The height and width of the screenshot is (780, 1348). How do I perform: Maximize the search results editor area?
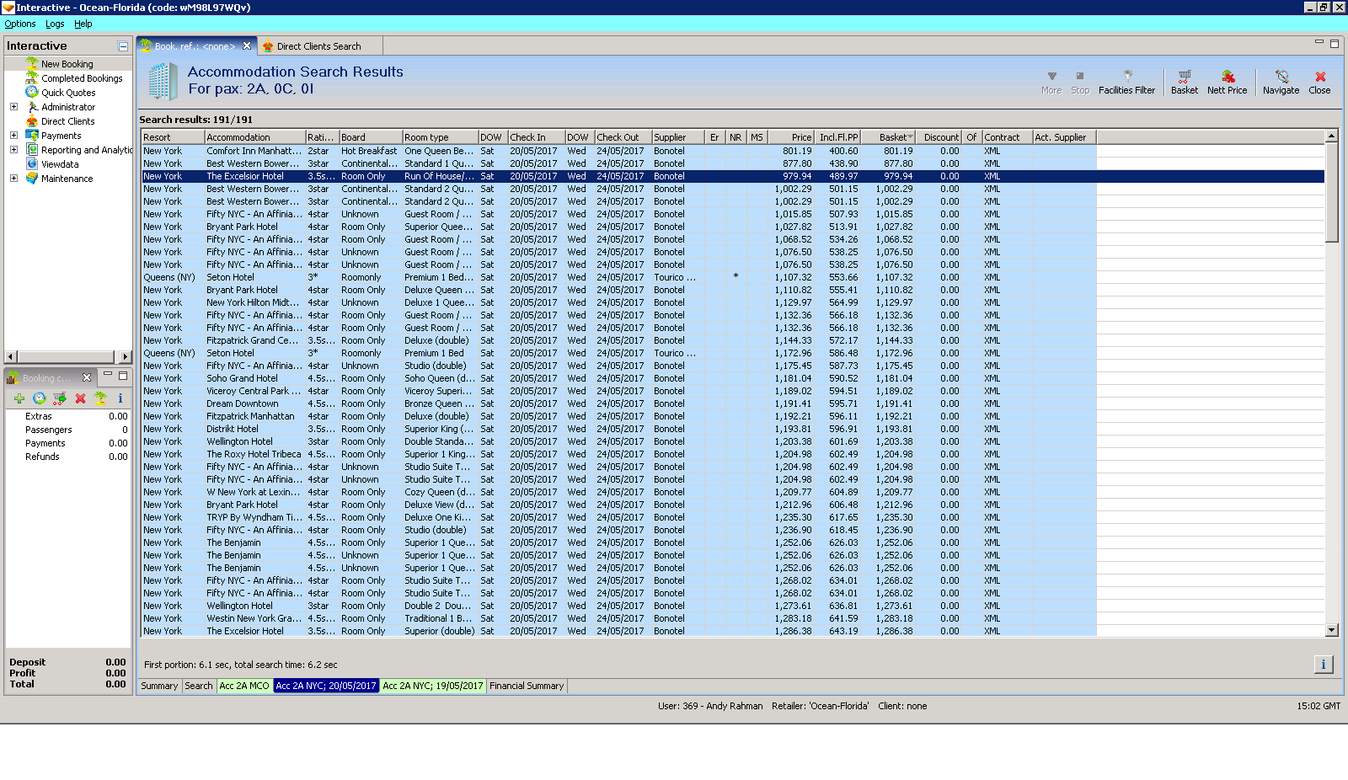pos(1335,43)
